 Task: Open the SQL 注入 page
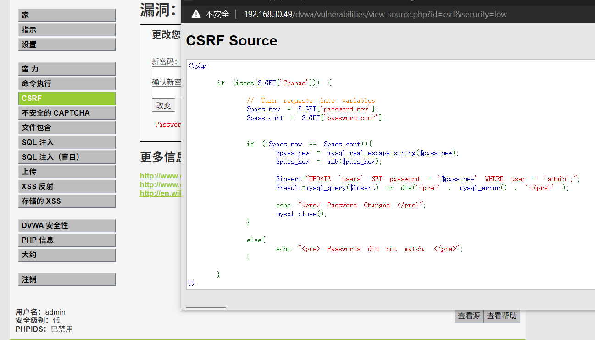[x=67, y=143]
